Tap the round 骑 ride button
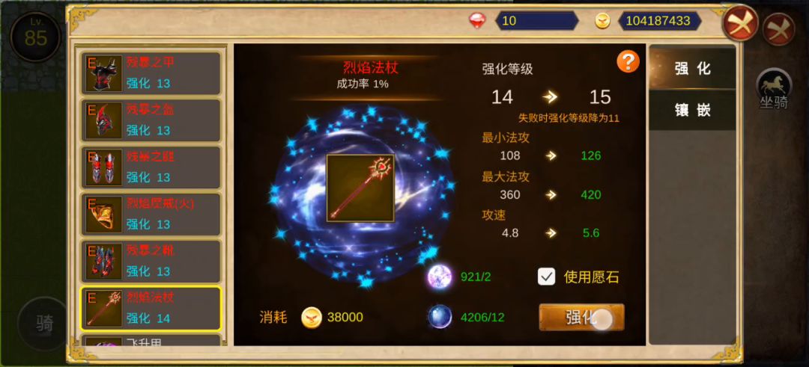 click(44, 324)
